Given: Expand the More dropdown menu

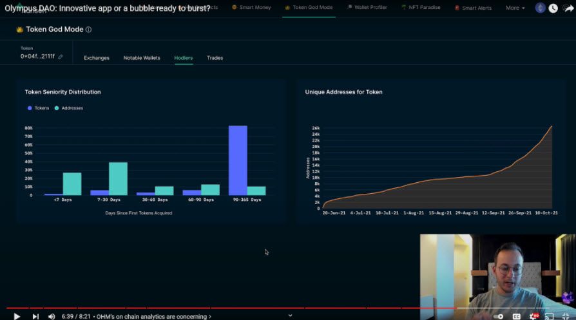Looking at the screenshot, I should (x=515, y=8).
